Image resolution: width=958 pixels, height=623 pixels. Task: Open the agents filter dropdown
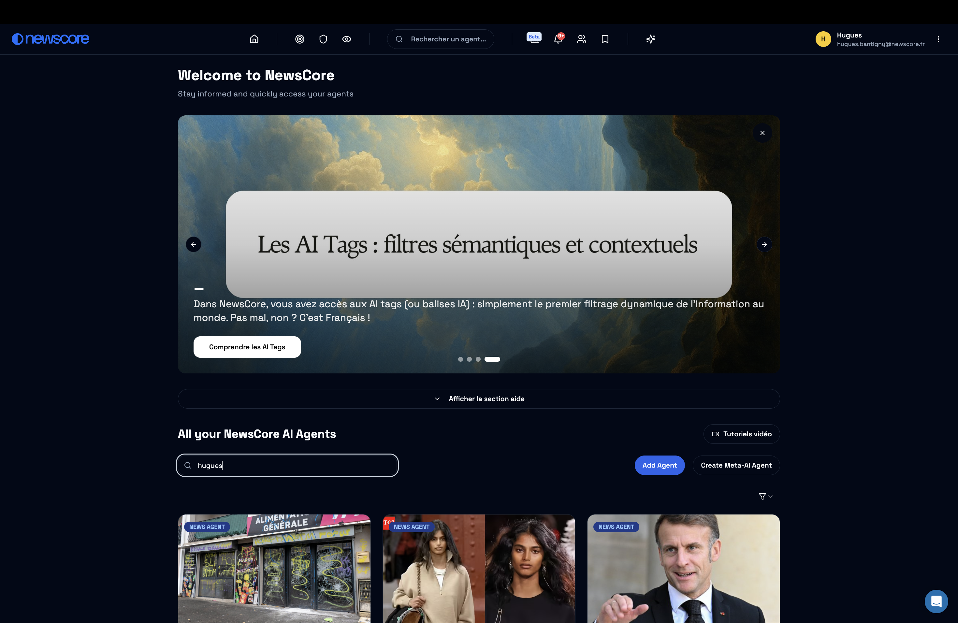point(765,496)
